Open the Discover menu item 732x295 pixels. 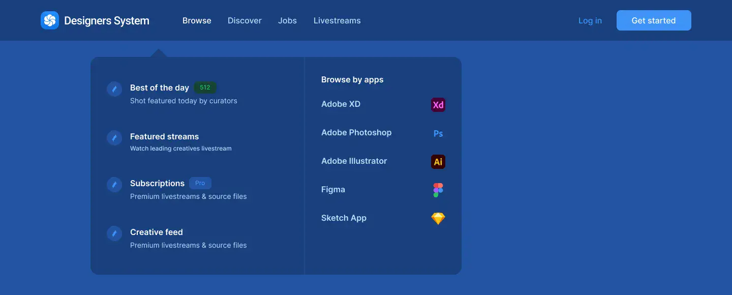coord(245,20)
